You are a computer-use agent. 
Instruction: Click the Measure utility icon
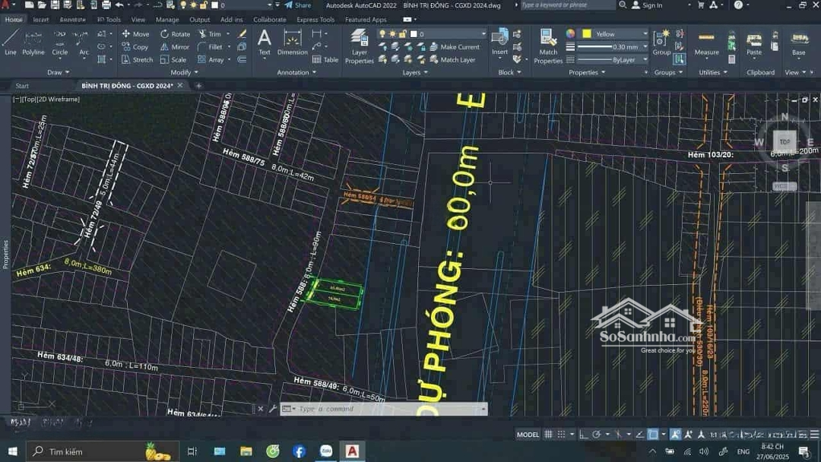click(x=706, y=42)
